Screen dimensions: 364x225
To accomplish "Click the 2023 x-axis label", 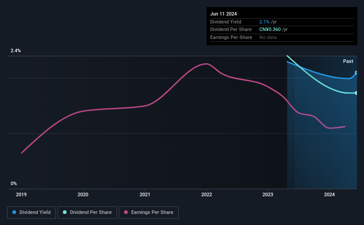I will (268, 194).
